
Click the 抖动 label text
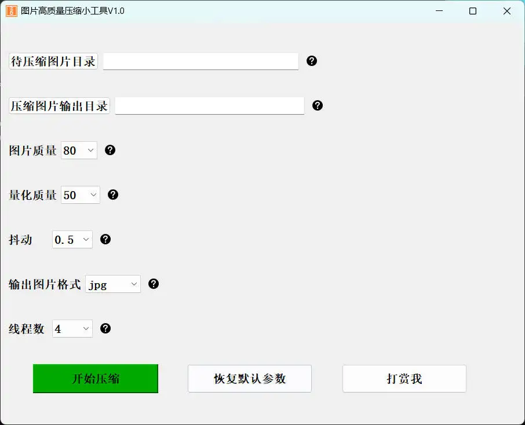click(20, 240)
